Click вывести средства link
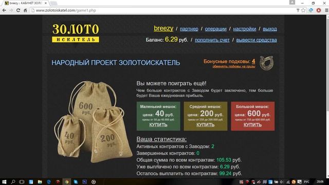This screenshot has width=329, height=185. pos(257,40)
